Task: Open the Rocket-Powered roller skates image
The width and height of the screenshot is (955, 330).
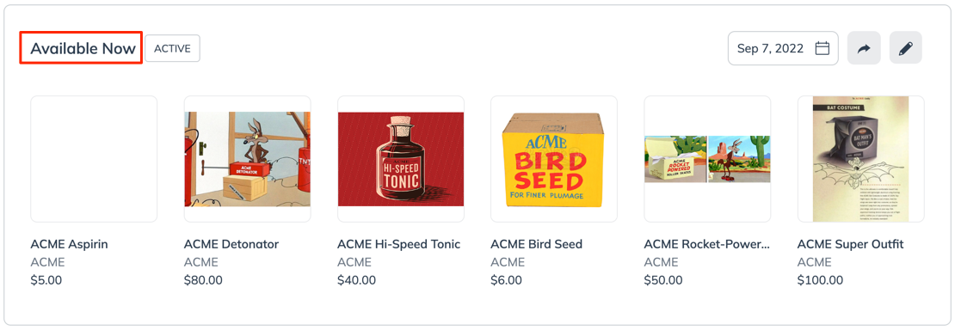Action: click(x=708, y=159)
